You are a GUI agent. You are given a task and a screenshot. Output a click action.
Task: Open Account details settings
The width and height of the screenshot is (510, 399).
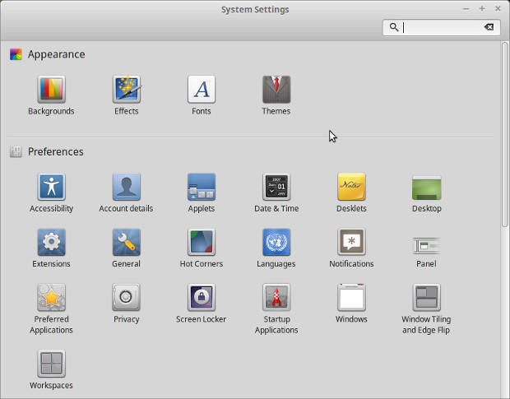127,187
